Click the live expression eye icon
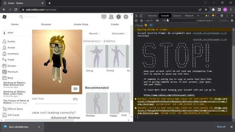235x132 pixels. 157,21
